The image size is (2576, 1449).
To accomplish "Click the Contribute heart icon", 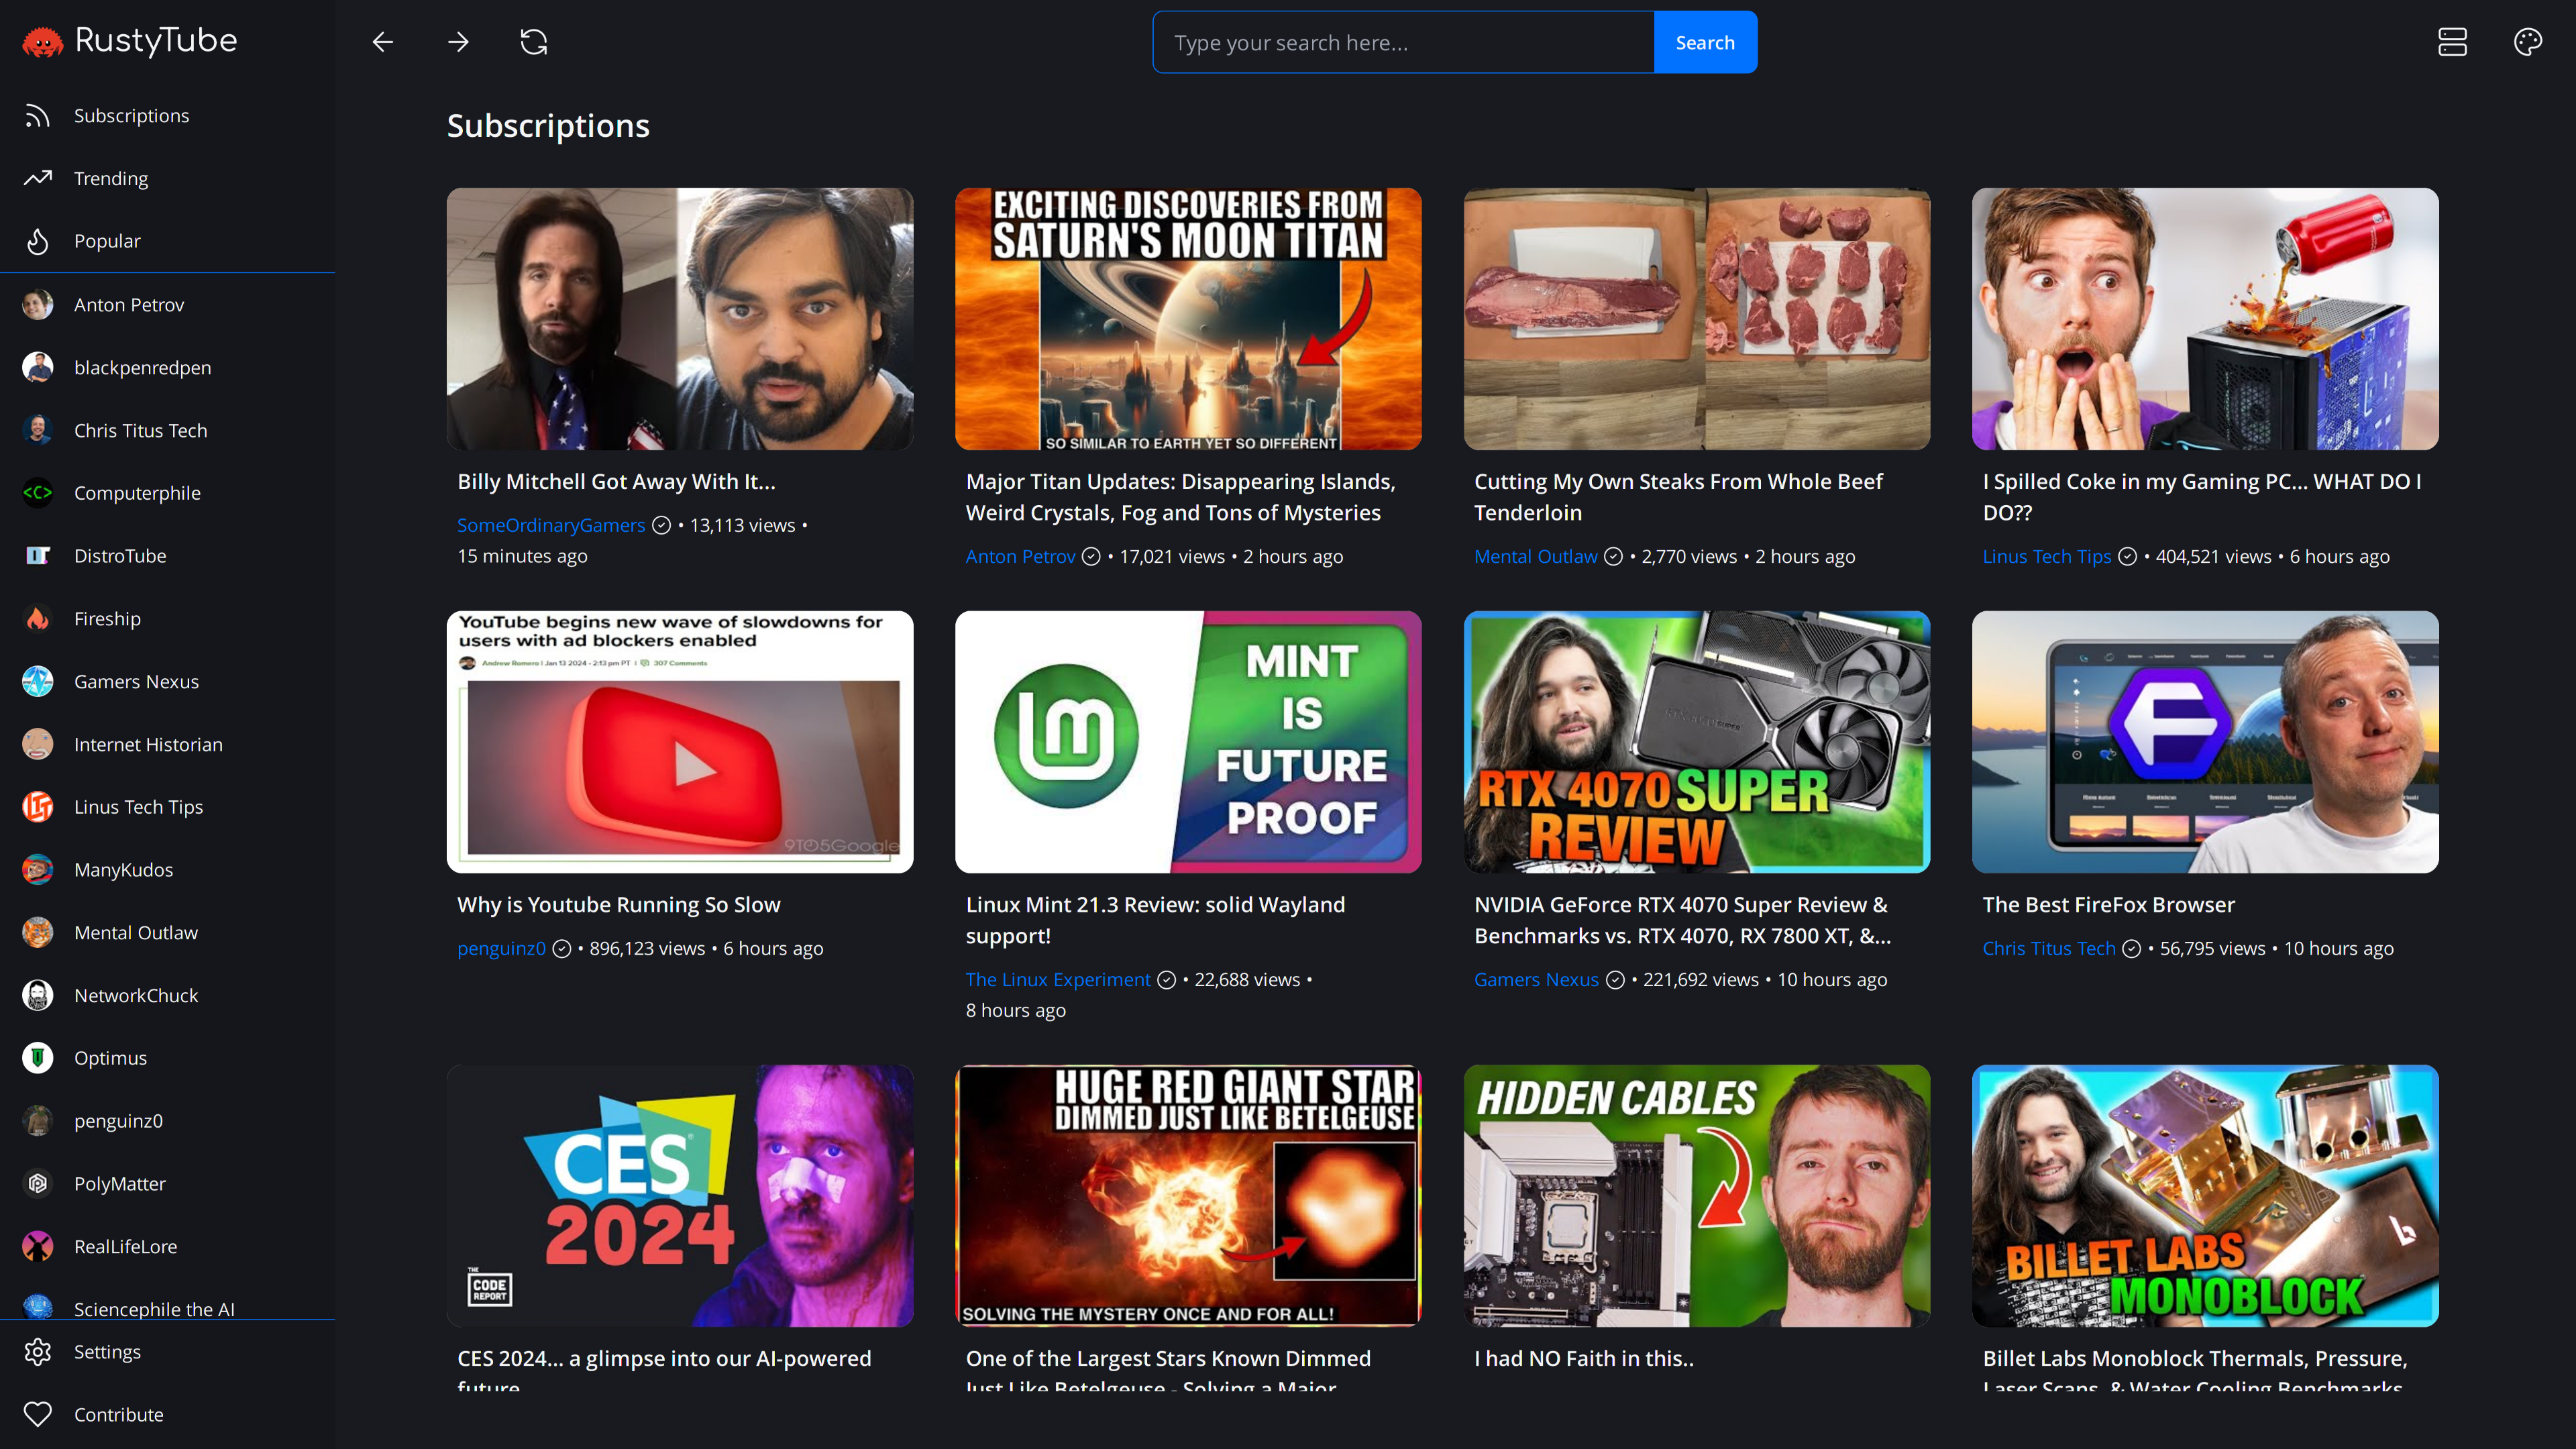I will pos(38,1414).
